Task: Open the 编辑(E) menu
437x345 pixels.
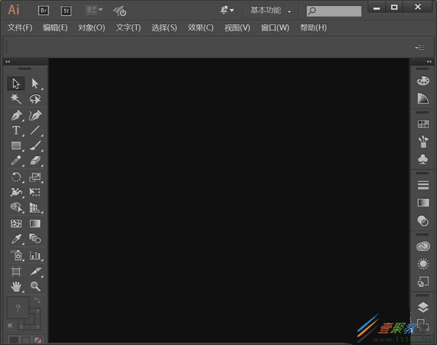Action: point(55,27)
